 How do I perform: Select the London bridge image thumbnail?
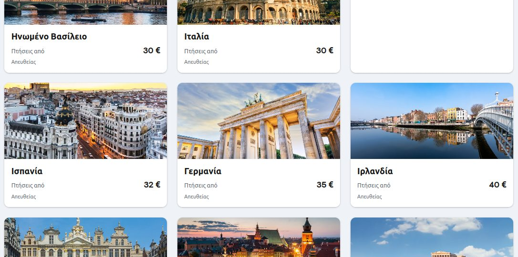click(x=85, y=12)
